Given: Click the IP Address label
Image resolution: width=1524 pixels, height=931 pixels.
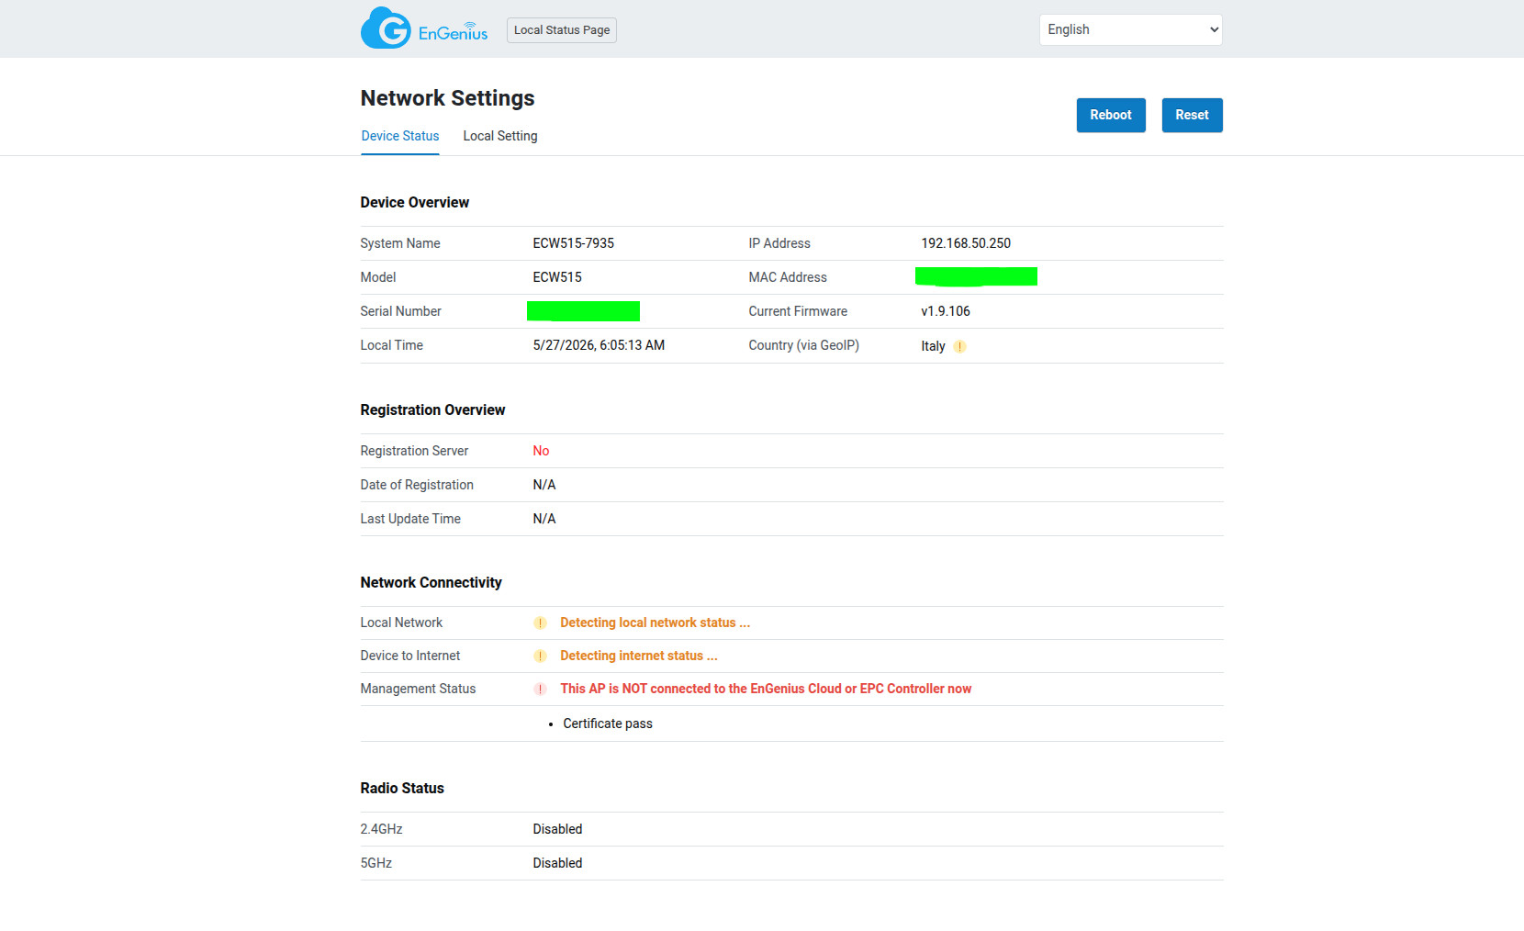Looking at the screenshot, I should 779,243.
